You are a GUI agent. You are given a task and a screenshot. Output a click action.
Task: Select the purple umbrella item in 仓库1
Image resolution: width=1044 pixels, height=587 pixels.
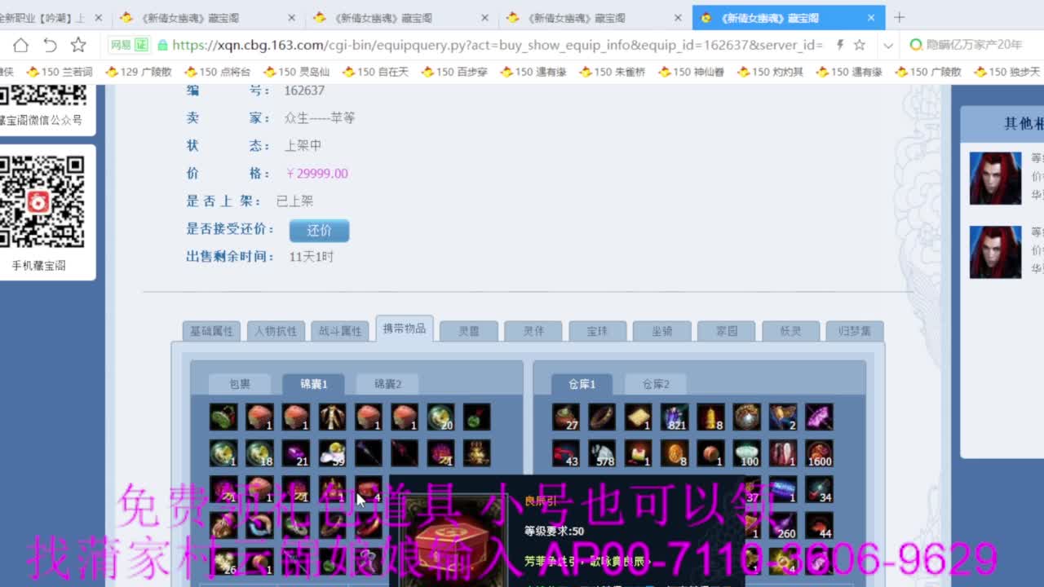pyautogui.click(x=819, y=417)
